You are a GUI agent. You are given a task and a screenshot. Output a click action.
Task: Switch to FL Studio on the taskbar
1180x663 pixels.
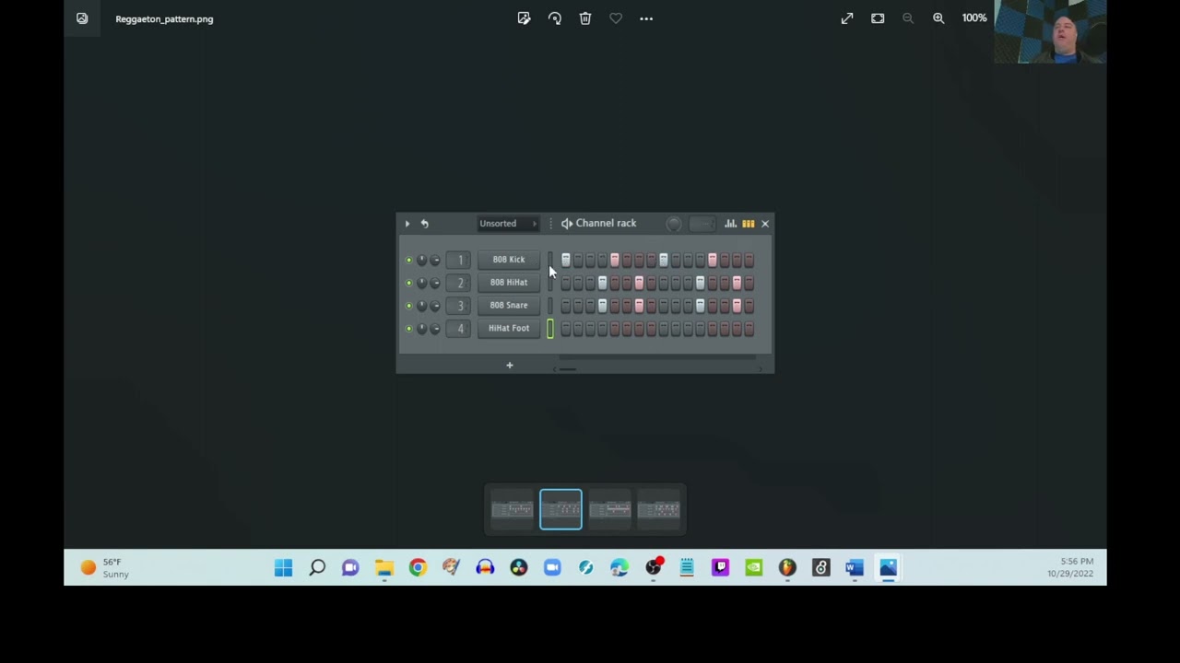pos(787,568)
